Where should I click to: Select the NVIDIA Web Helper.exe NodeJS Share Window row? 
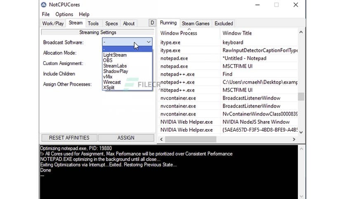[228, 122]
